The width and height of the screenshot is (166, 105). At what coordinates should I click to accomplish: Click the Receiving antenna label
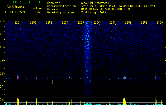[61, 12]
